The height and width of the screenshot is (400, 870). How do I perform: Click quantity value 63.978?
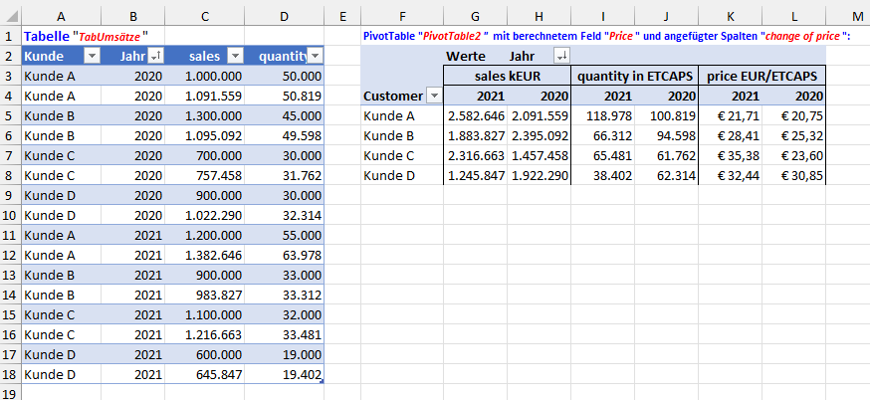(284, 255)
